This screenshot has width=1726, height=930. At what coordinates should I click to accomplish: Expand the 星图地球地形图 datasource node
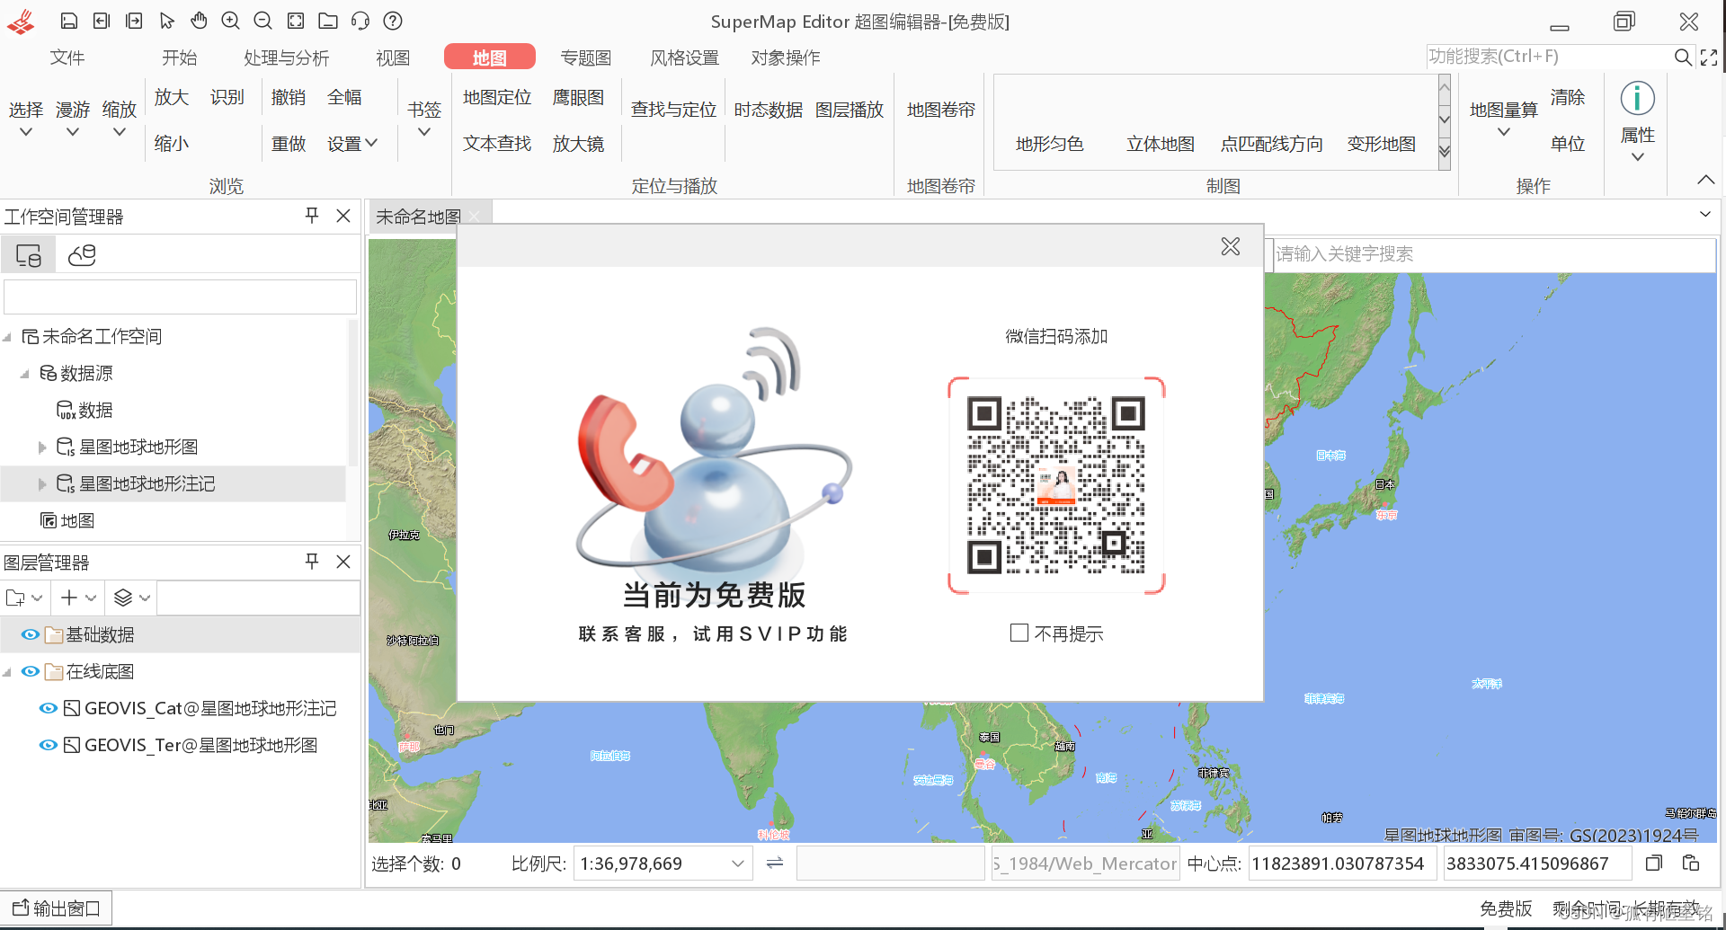click(42, 447)
